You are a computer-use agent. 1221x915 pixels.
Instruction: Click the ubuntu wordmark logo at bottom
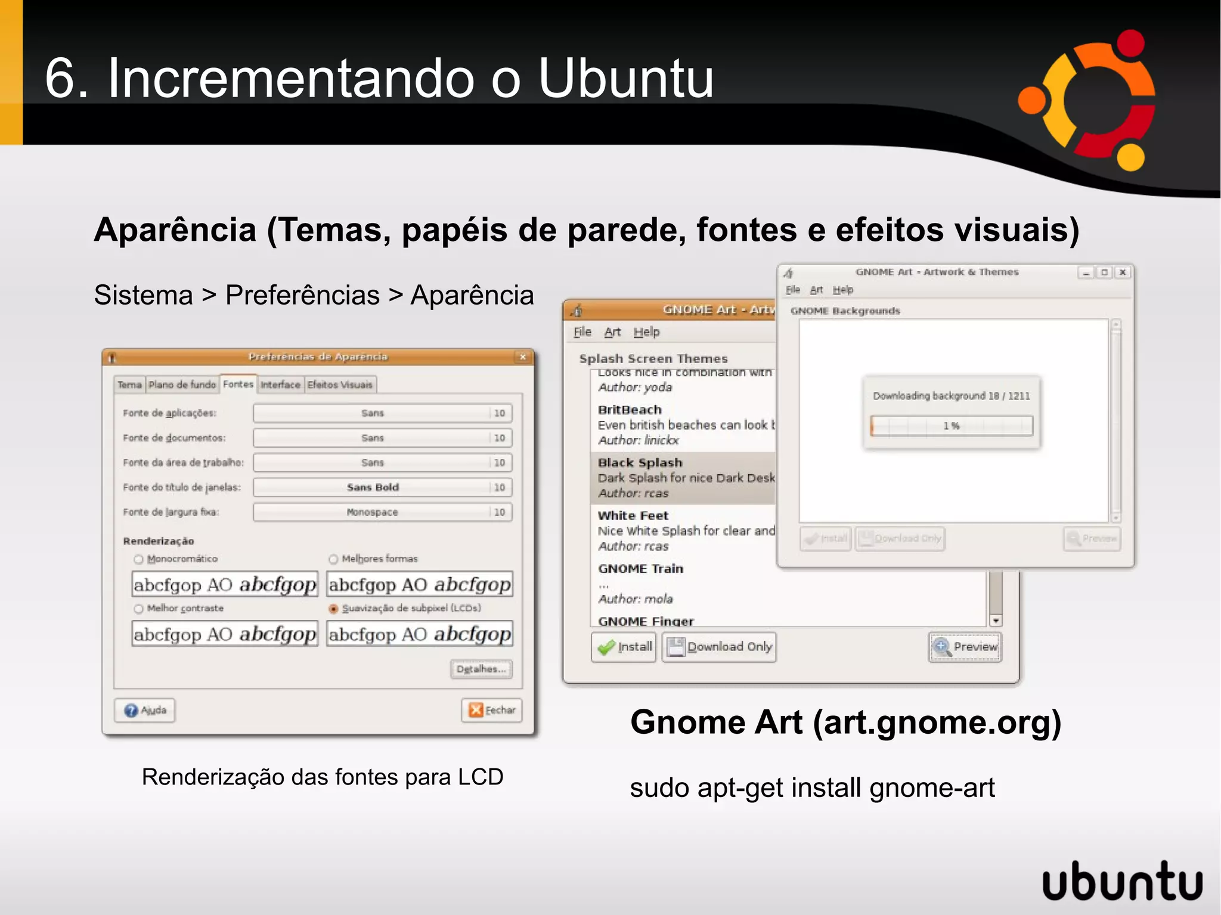point(1123,880)
